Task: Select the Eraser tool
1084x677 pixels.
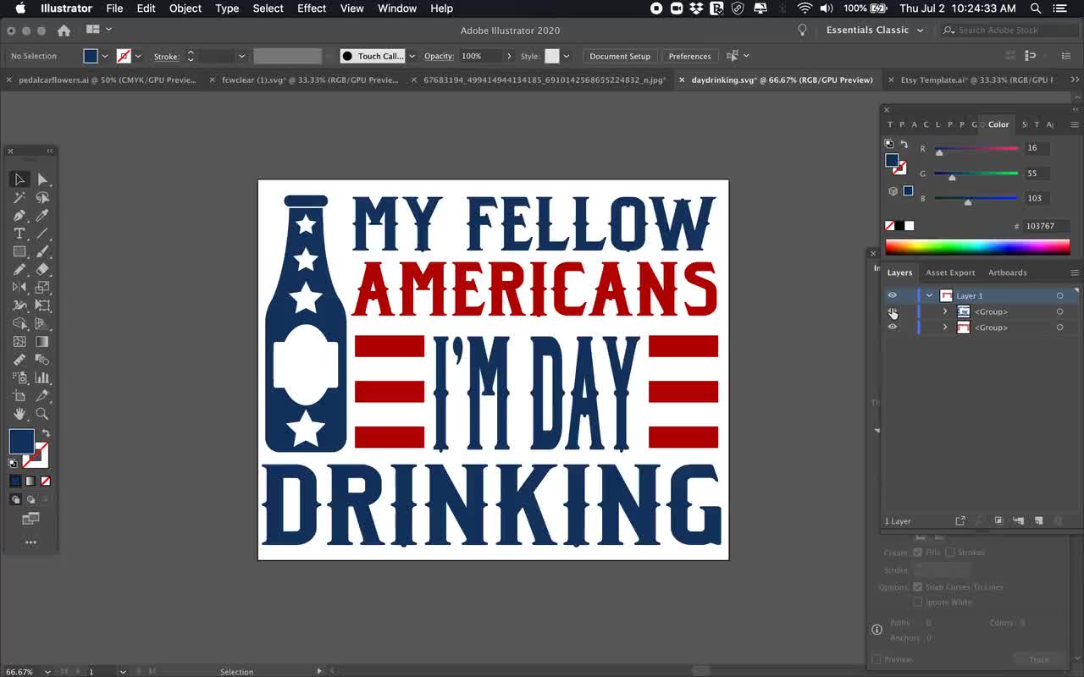Action: pyautogui.click(x=42, y=269)
